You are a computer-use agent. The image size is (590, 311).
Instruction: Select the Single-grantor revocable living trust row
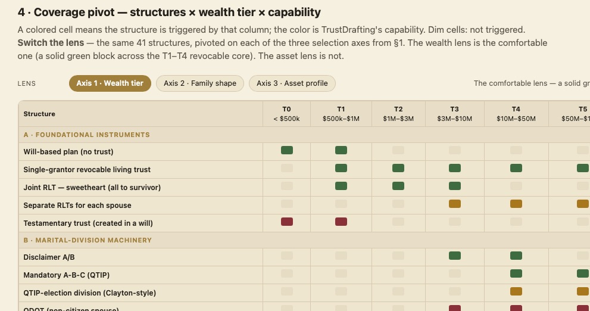304,169
